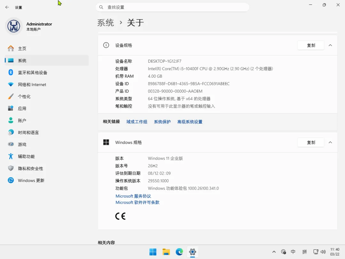
Task: Collapse the Windows 规格 section
Action: point(330,143)
